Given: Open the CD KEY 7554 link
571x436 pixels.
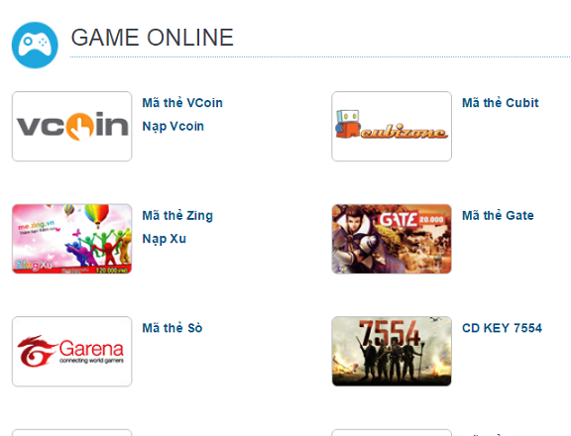Looking at the screenshot, I should pos(502,328).
